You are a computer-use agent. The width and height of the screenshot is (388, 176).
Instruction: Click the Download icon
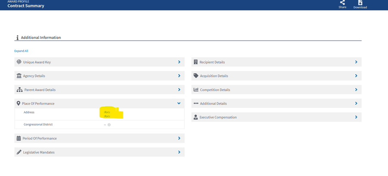[360, 3]
